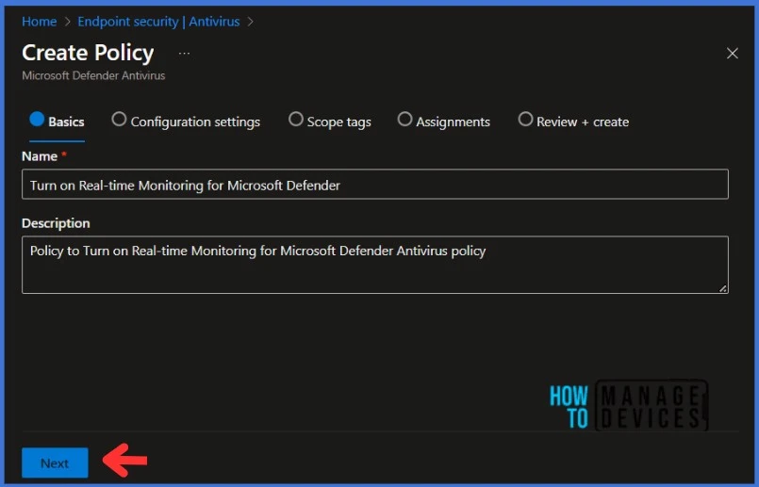Click the Create Policy heading
This screenshot has width=759, height=487.
(x=88, y=53)
